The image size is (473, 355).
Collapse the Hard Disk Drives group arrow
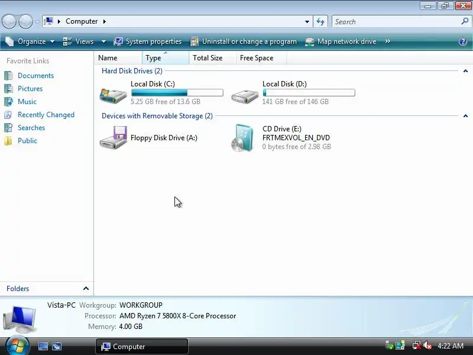point(465,71)
